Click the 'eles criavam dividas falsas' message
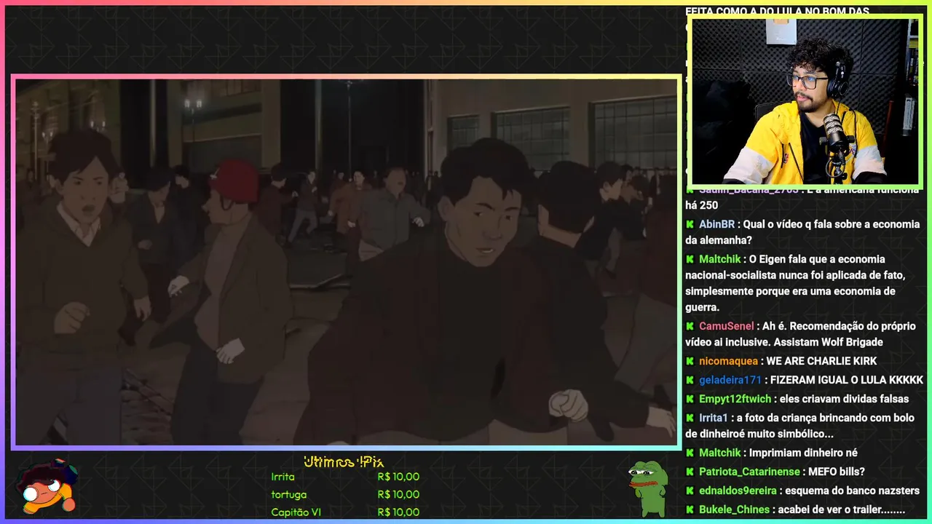This screenshot has width=932, height=524. (844, 399)
